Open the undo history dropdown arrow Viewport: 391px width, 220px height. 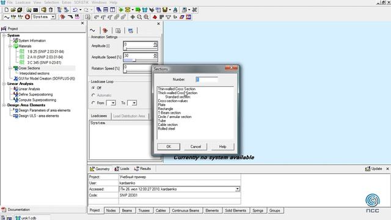[x=80, y=10]
